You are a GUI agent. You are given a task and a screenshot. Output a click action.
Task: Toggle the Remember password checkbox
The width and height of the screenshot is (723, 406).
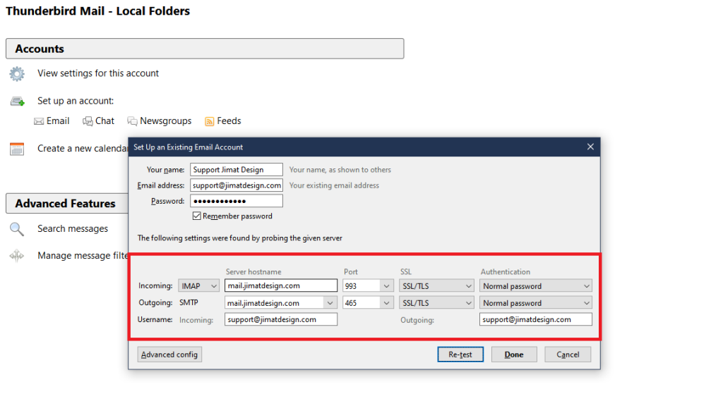(197, 216)
